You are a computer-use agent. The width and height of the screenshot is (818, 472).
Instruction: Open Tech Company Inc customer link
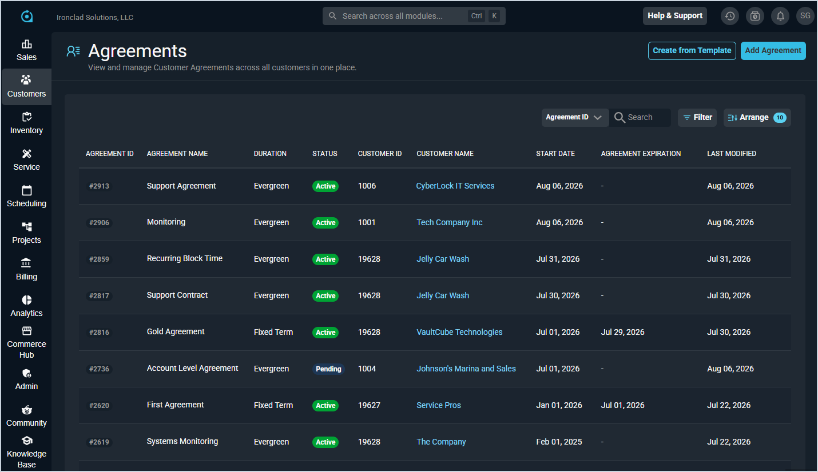pyautogui.click(x=450, y=222)
